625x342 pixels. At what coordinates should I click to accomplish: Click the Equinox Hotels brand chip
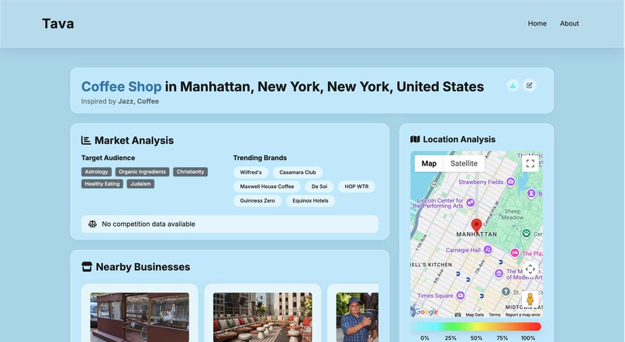pyautogui.click(x=310, y=201)
